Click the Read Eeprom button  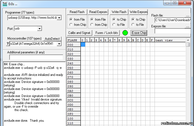point(98,12)
